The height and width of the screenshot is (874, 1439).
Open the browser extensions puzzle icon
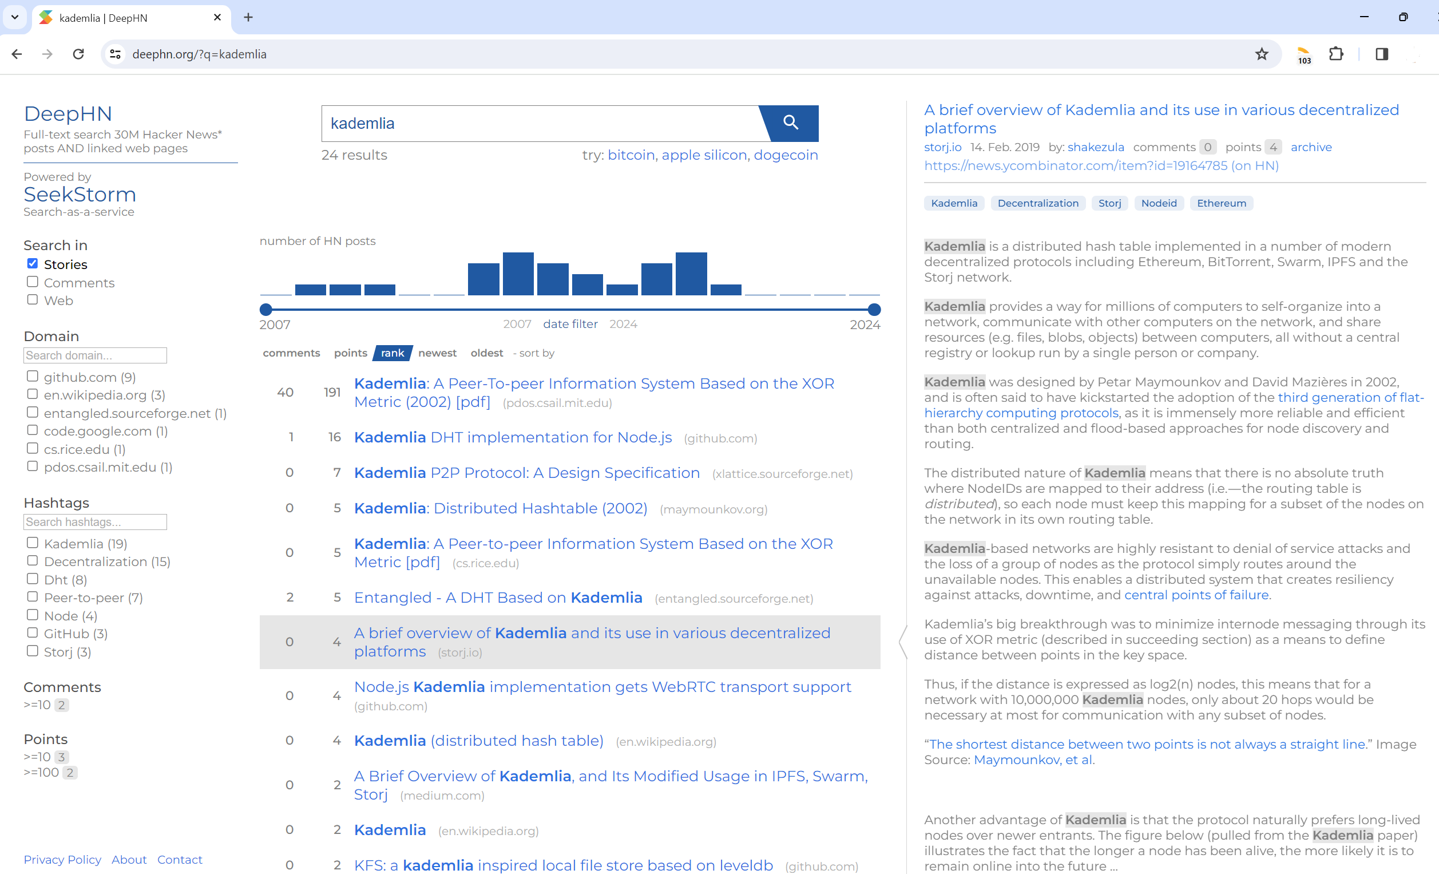point(1335,54)
